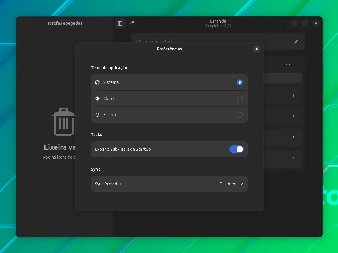Click the eraser clear-completed icon
Image resolution: width=338 pixels, height=253 pixels.
[x=132, y=23]
